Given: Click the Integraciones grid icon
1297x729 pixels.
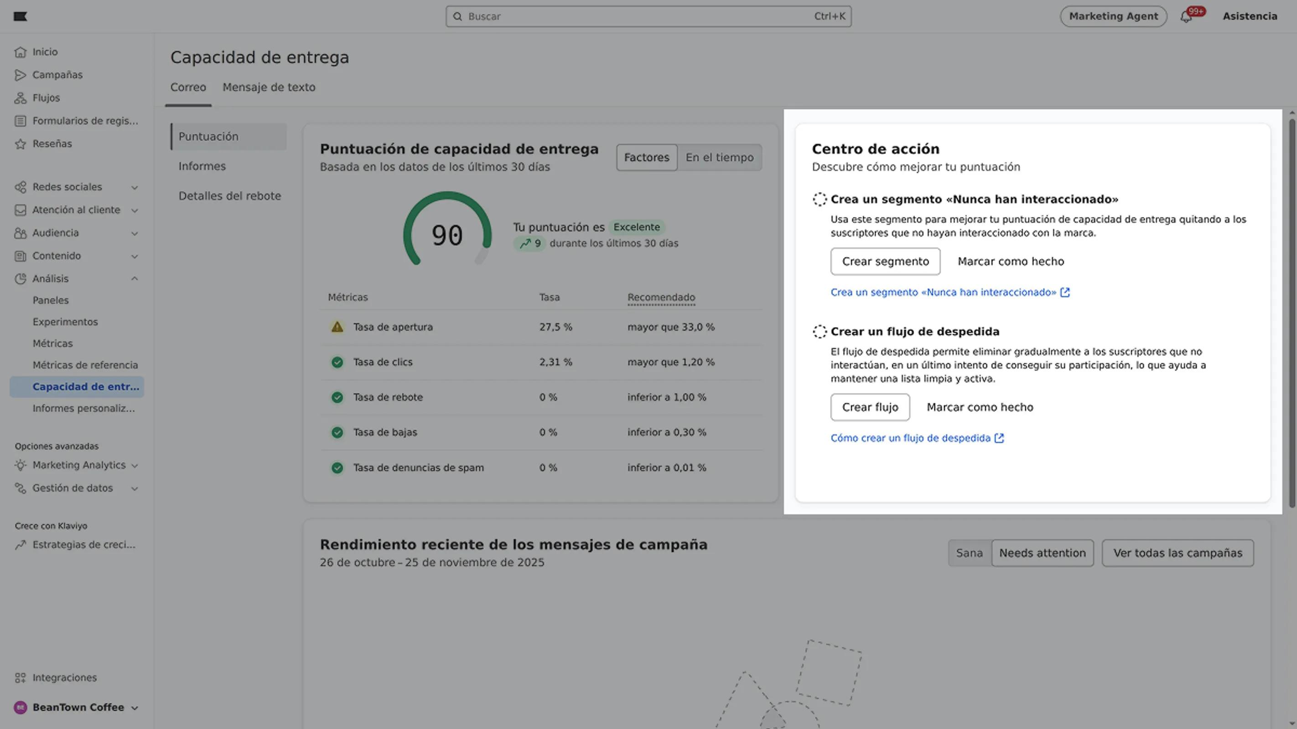Looking at the screenshot, I should point(20,678).
